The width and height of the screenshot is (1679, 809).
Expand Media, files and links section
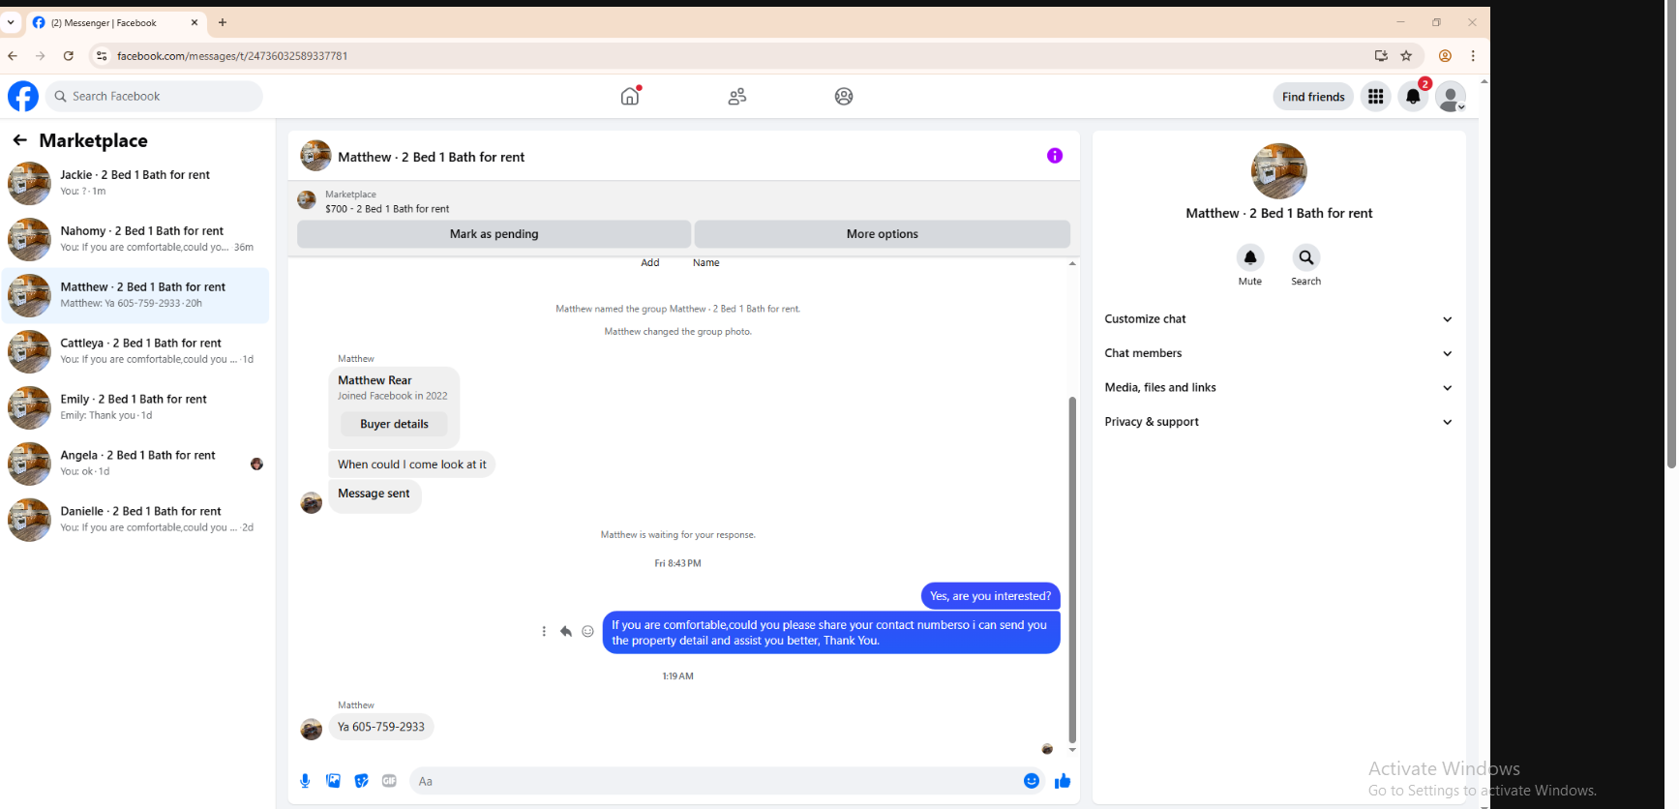point(1278,388)
